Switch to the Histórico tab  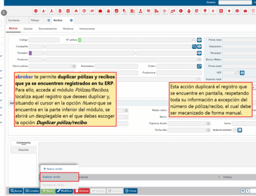tap(68, 29)
